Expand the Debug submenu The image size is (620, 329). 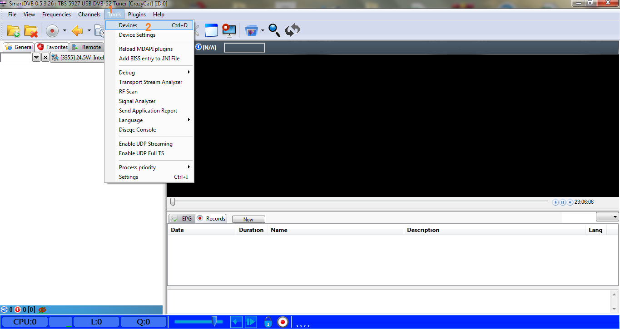(x=149, y=73)
